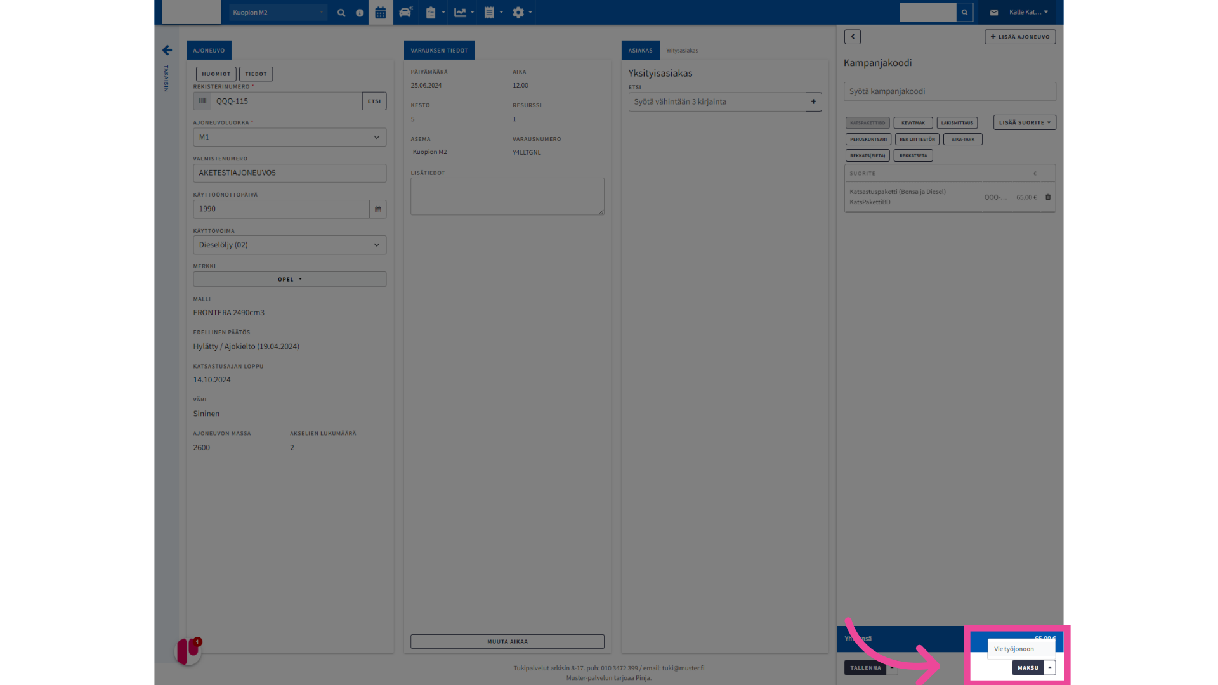Screen dimensions: 1218x685
Task: Click the Rekisterinumero input field QQQ-115
Action: 287,101
